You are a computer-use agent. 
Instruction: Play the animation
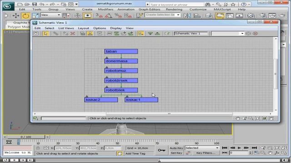(x=240, y=148)
